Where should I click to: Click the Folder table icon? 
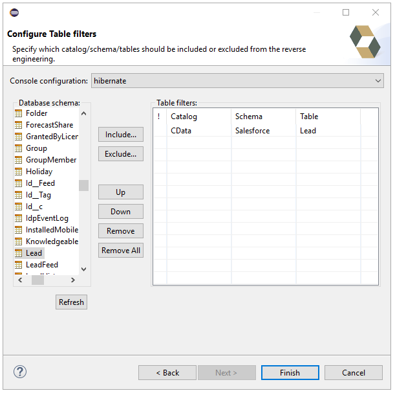[x=18, y=113]
